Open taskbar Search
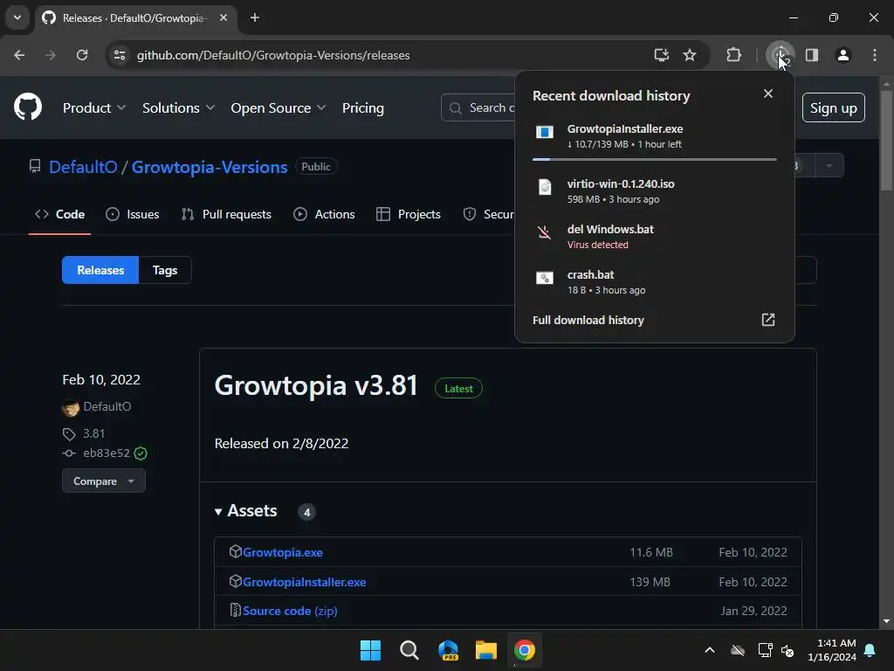The width and height of the screenshot is (894, 671). (409, 650)
